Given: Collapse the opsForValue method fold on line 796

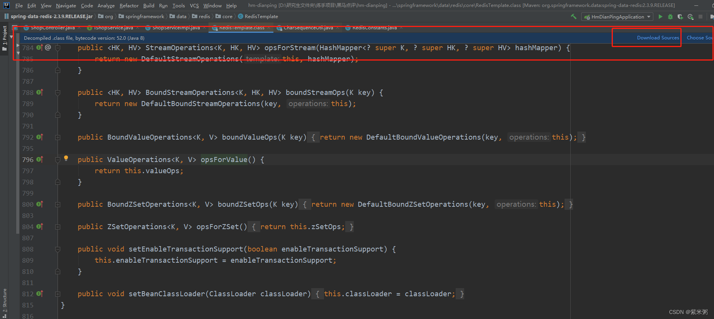Looking at the screenshot, I should coord(58,160).
